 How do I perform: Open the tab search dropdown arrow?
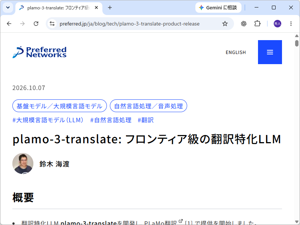pos(8,7)
